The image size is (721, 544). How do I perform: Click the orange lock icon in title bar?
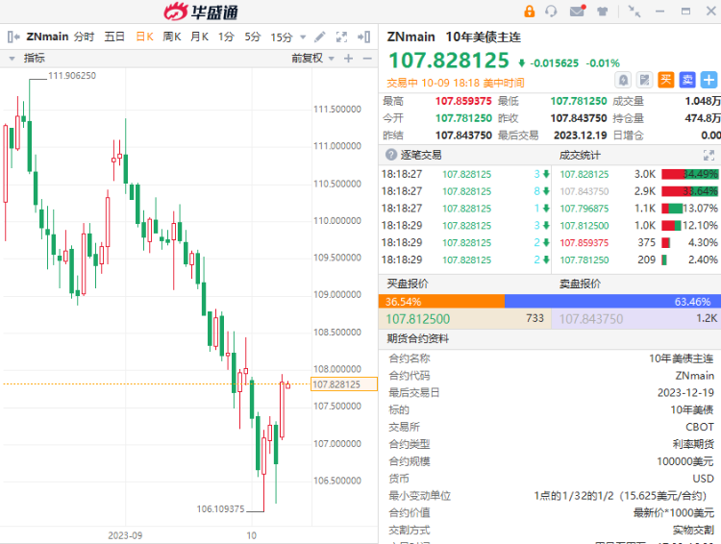[529, 12]
